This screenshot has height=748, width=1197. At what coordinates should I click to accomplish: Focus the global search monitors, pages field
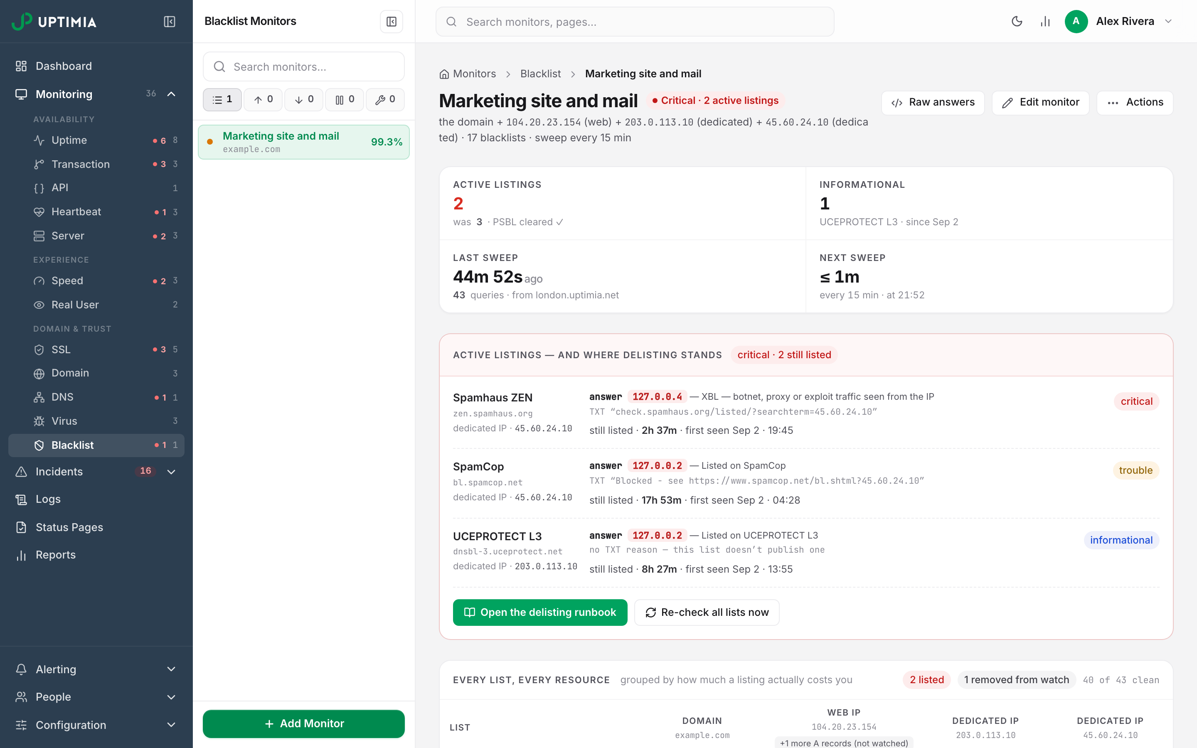point(635,22)
